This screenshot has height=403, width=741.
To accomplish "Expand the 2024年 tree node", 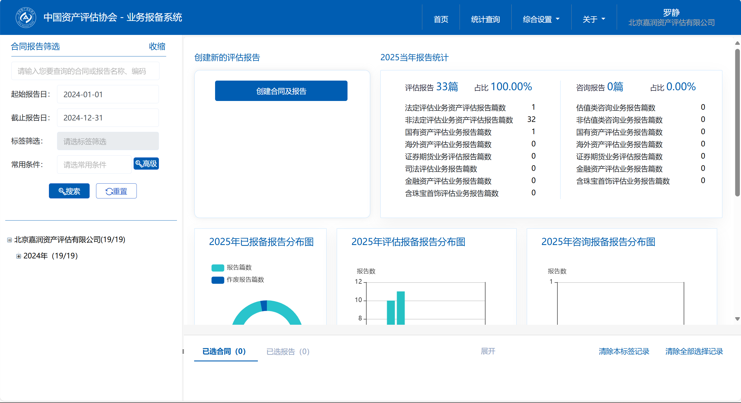I will 19,256.
